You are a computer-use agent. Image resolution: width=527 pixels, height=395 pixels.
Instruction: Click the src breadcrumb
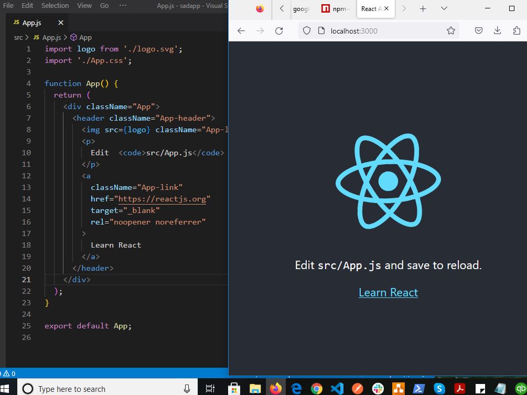click(18, 38)
